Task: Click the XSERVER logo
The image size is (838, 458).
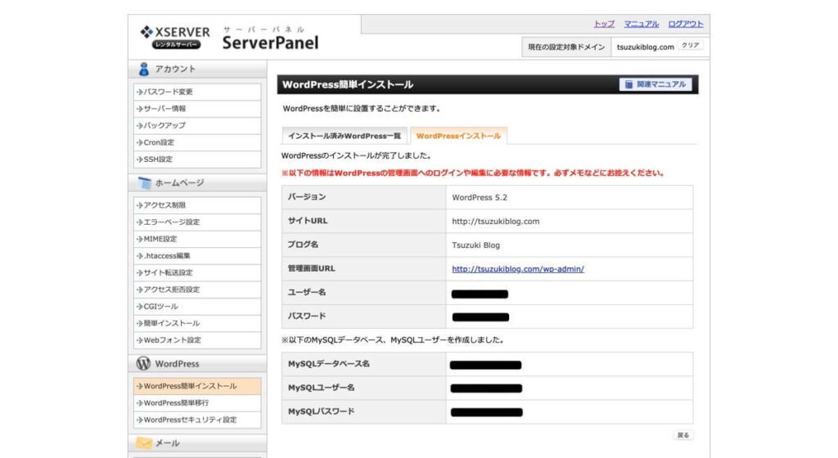Action: [175, 37]
